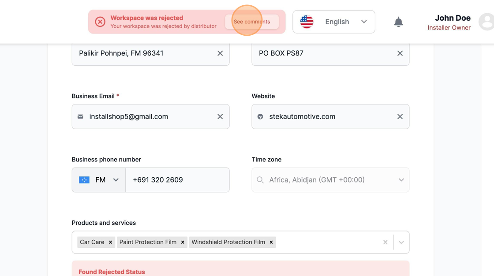The image size is (494, 276).
Task: Expand the Products and services dropdown arrow
Action: [x=401, y=242]
